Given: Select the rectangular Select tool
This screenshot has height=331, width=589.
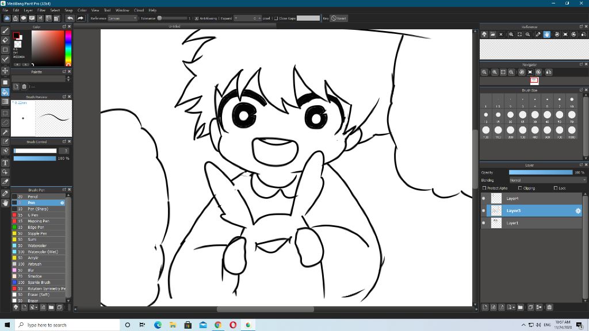Looking at the screenshot, I should pos(5,113).
